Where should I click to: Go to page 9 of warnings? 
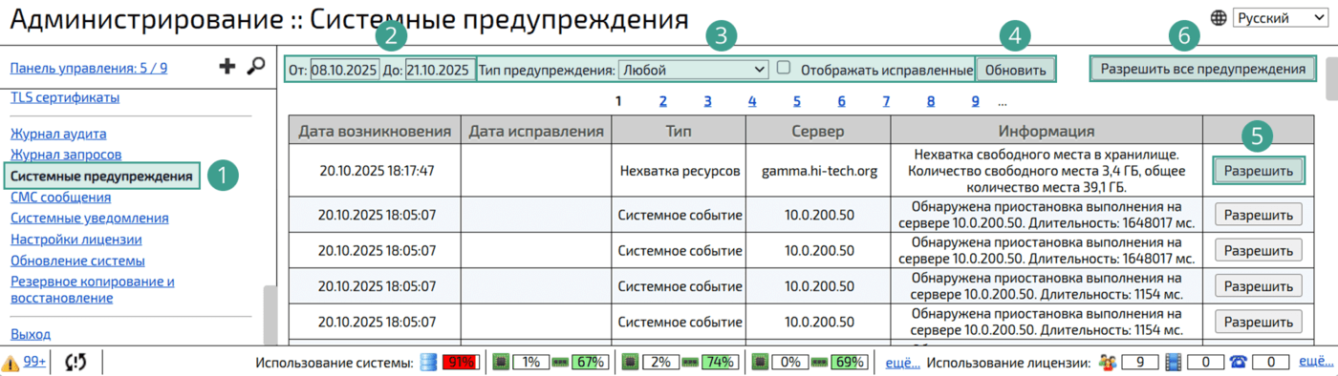(975, 101)
